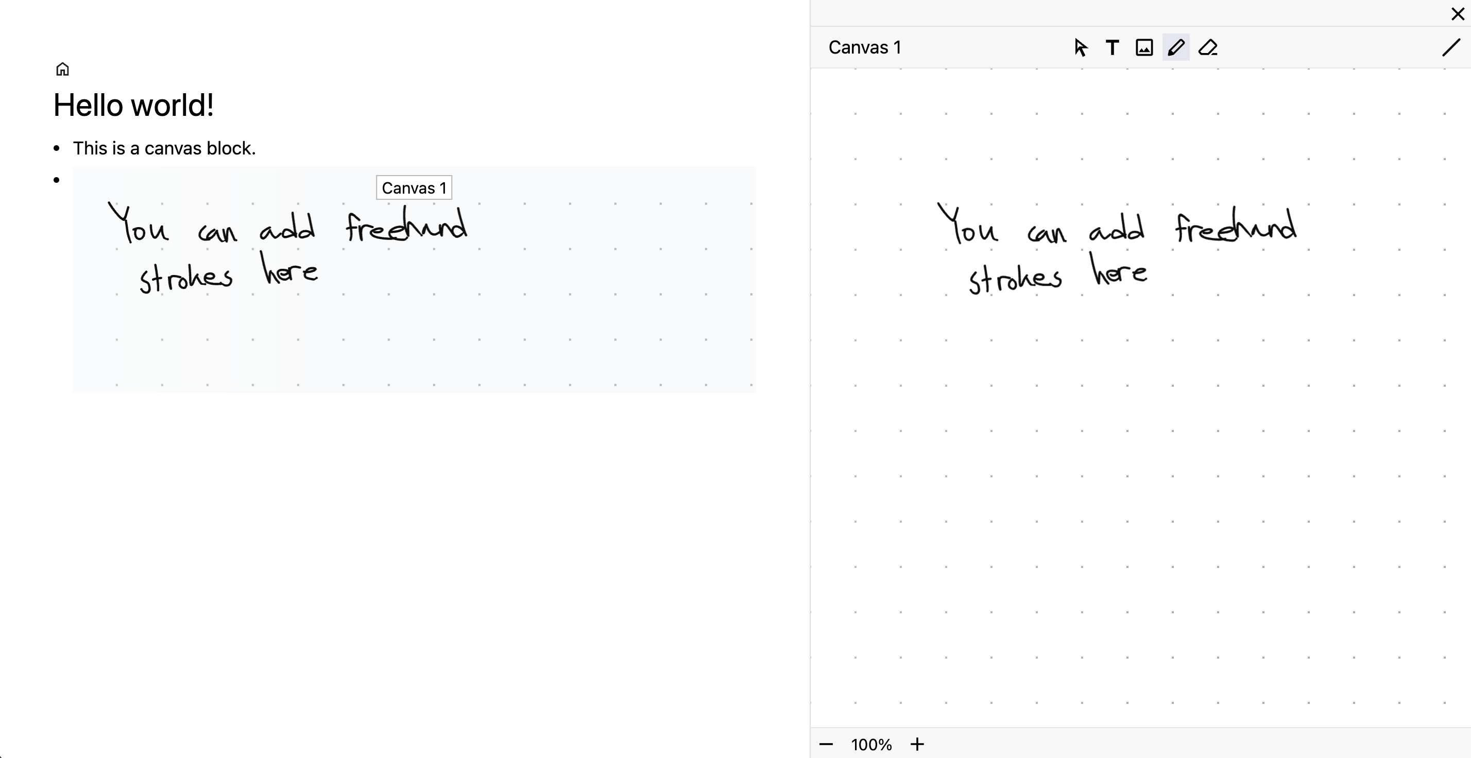Select the Text tool
This screenshot has width=1471, height=758.
1112,47
